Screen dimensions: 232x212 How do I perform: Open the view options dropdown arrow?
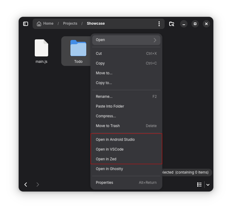pos(208,185)
